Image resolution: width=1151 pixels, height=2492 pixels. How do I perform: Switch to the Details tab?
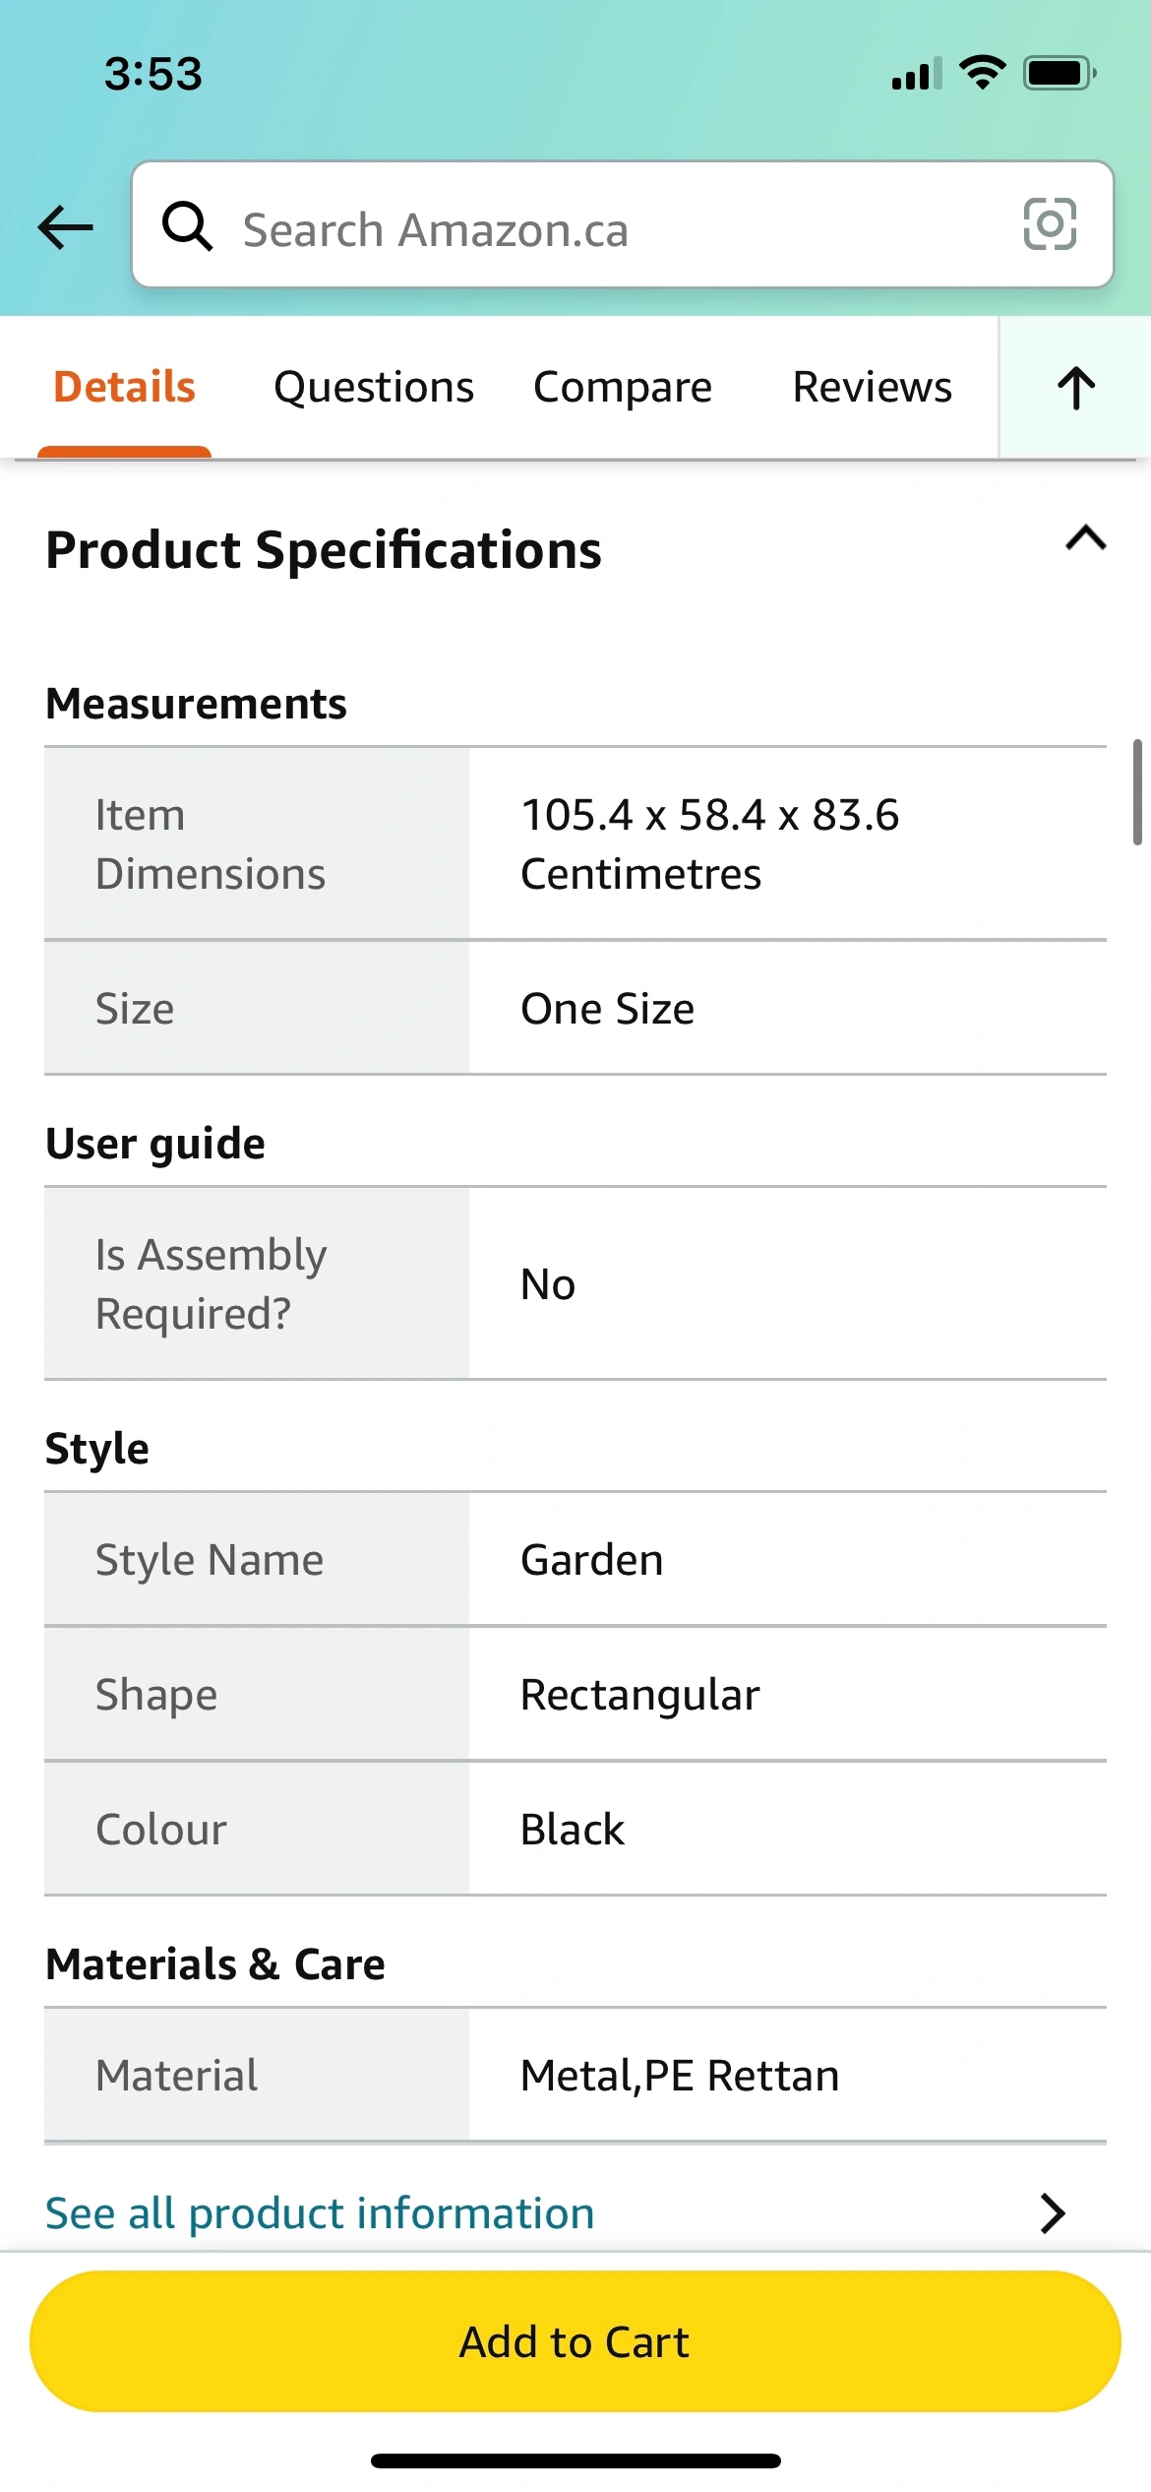[x=124, y=387]
